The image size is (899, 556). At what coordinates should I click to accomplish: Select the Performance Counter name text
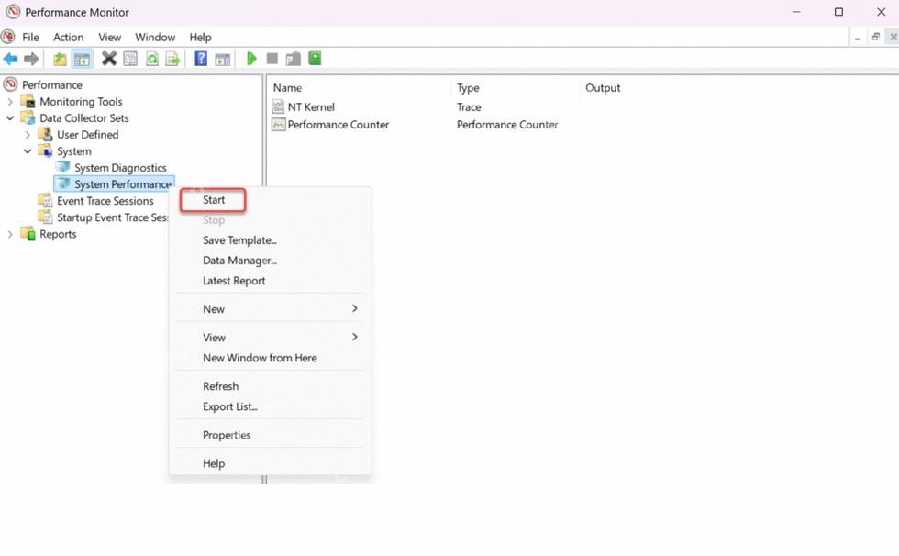[339, 125]
